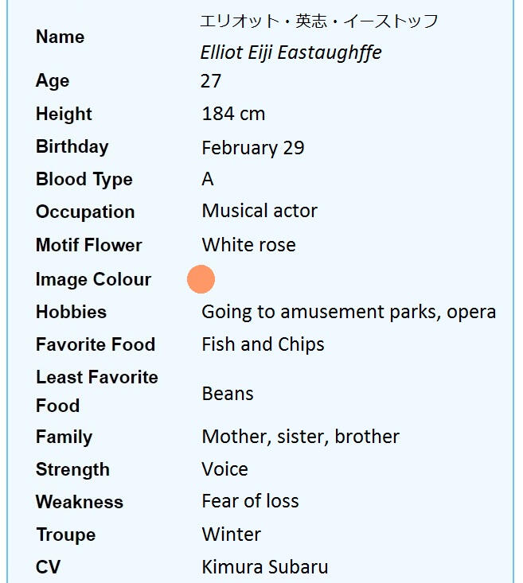Click the Beans value
523x583 pixels.
[228, 394]
